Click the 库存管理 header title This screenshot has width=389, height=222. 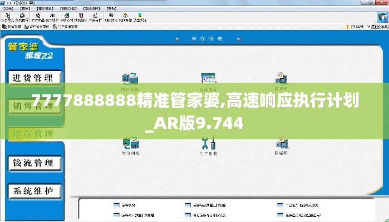point(206,39)
